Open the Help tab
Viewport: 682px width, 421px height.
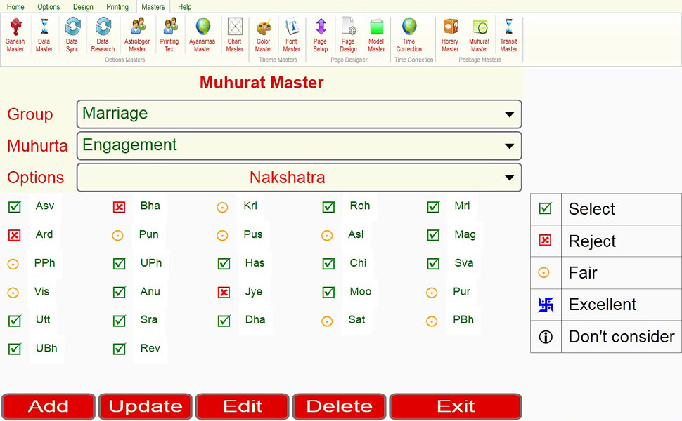click(184, 7)
